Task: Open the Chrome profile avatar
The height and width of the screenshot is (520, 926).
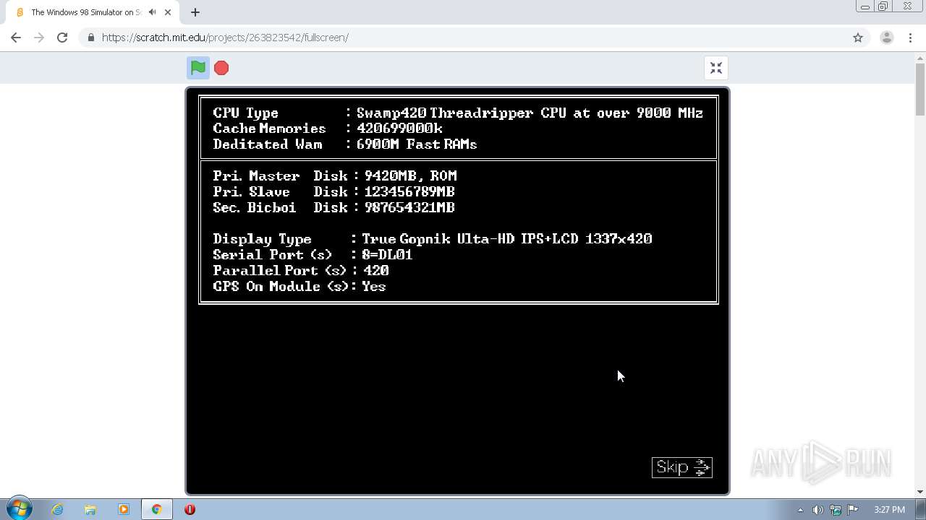Action: coord(887,38)
